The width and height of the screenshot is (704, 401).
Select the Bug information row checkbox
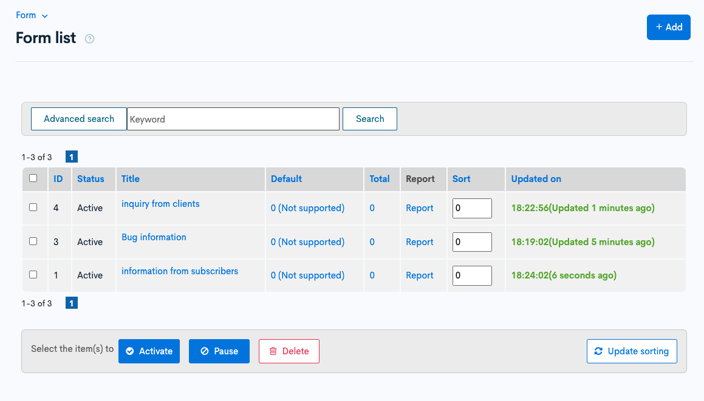pyautogui.click(x=33, y=241)
